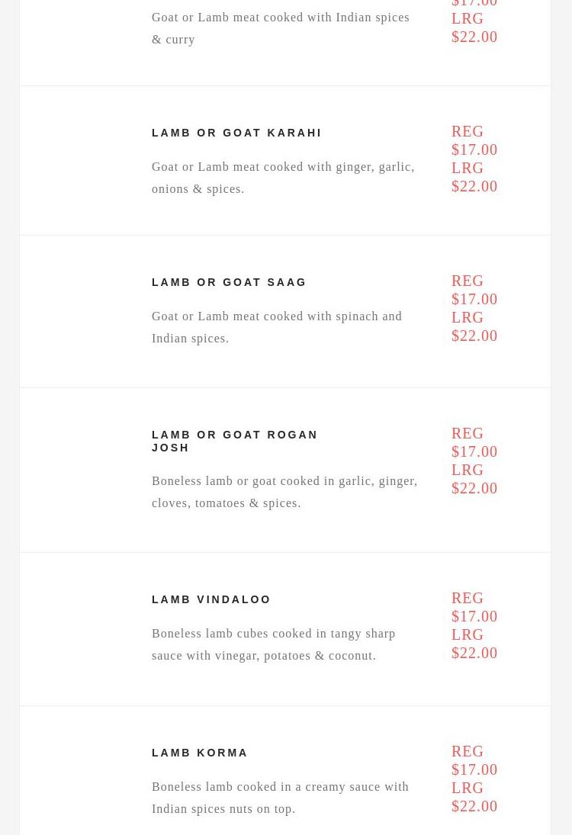
Task: Click the Lamb Vindaloo REG price
Action: (474, 607)
